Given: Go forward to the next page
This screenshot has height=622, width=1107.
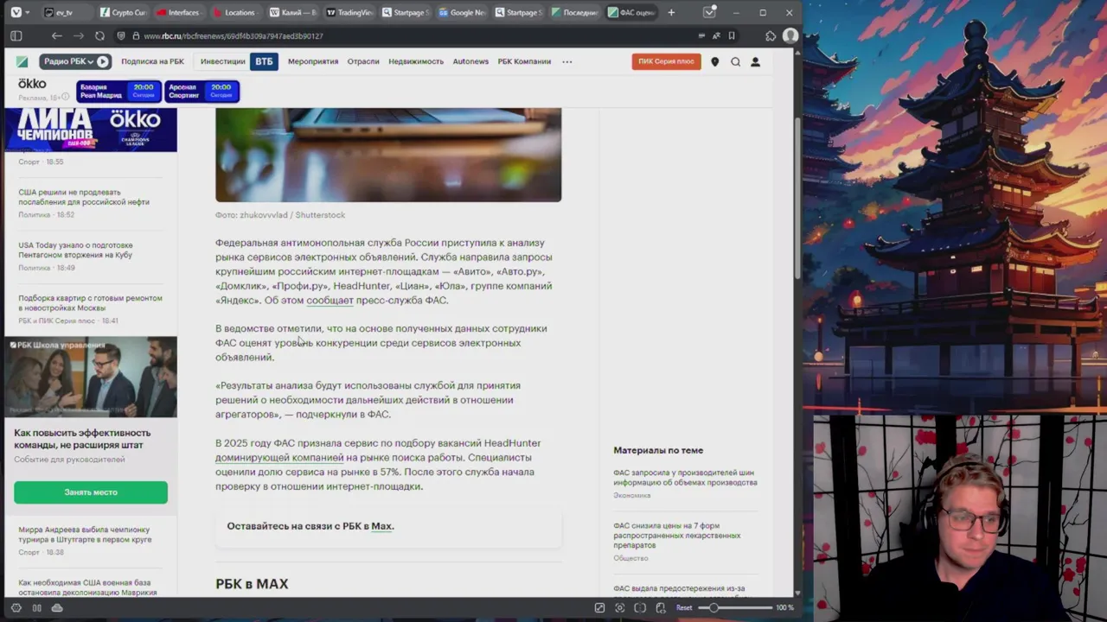Looking at the screenshot, I should [x=79, y=35].
